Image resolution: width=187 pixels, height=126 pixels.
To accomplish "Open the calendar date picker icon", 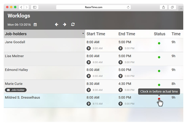I will tap(35, 25).
